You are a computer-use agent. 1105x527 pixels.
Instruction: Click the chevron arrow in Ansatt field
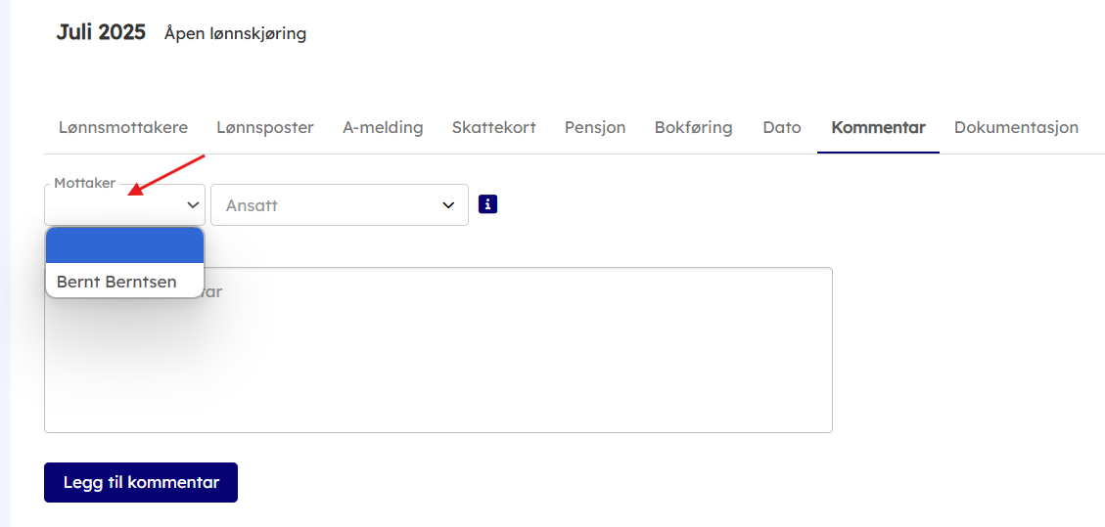(x=448, y=205)
